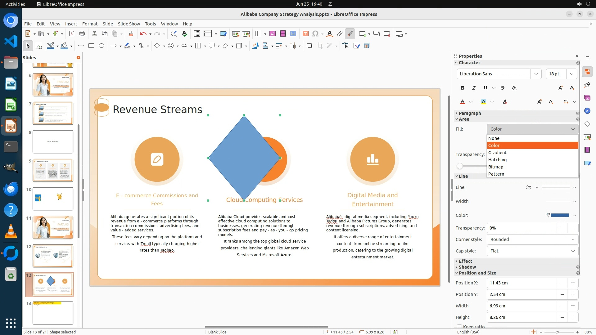Select the Rectangle drawing tool

point(91,46)
